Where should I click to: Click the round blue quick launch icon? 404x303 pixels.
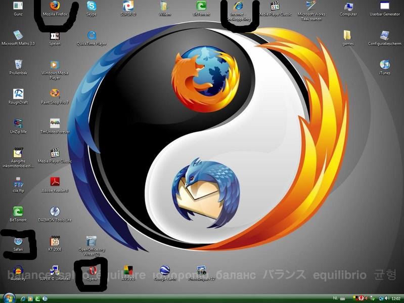coord(44,298)
